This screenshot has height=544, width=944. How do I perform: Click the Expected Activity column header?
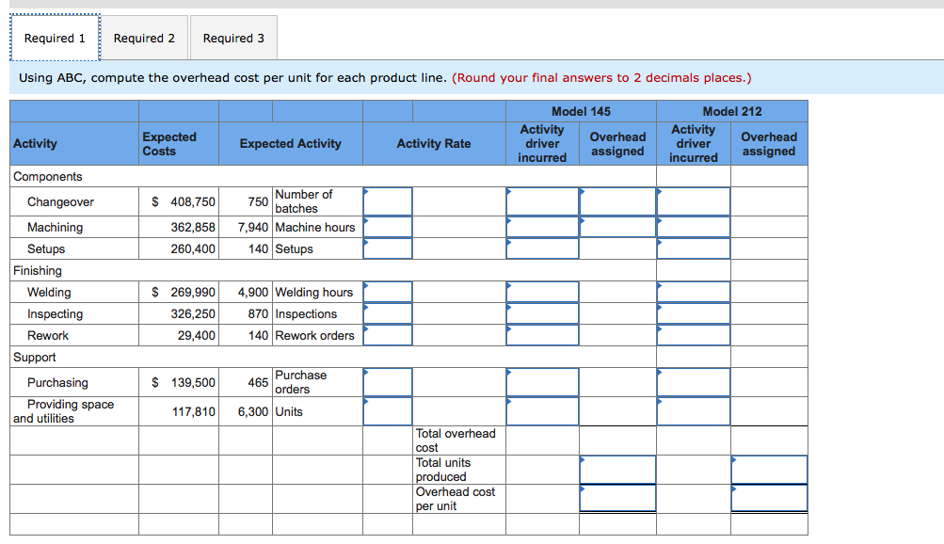290,143
